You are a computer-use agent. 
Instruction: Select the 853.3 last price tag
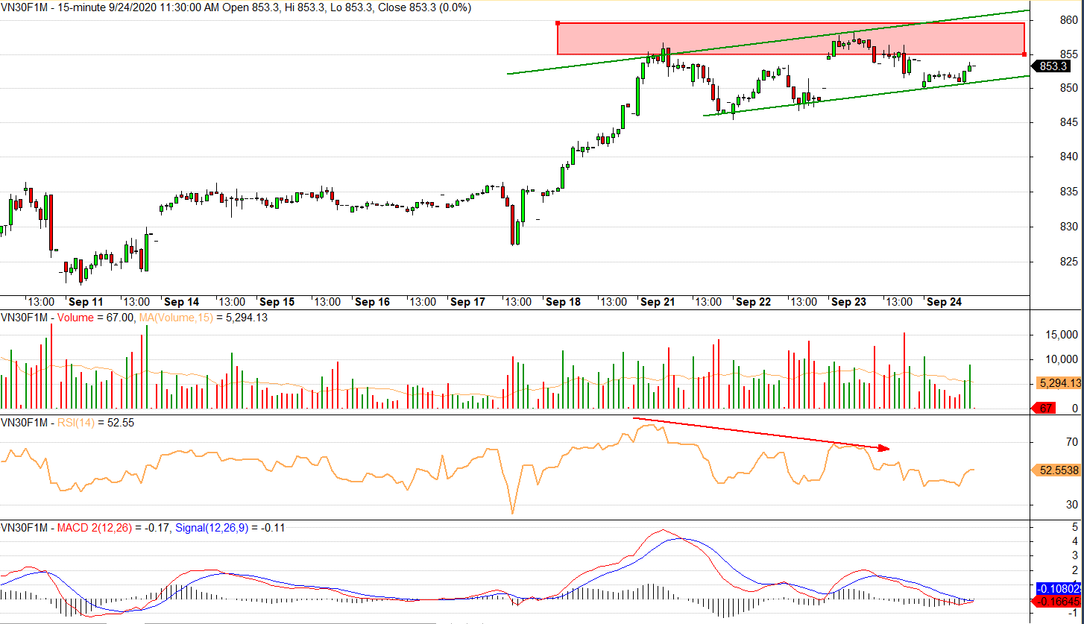point(1053,66)
